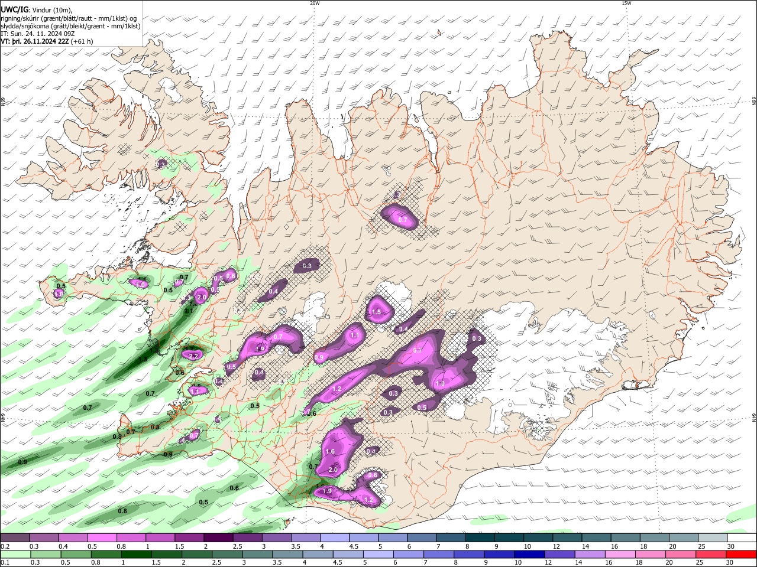Click the pale green 0.1–0.3 rain legend swatch
Image resolution: width=757 pixels, height=567 pixels.
(x=15, y=555)
